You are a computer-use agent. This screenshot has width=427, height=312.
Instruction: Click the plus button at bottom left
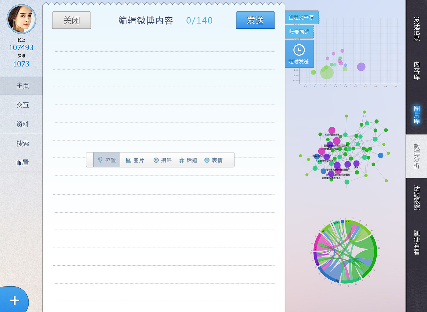pos(14,300)
